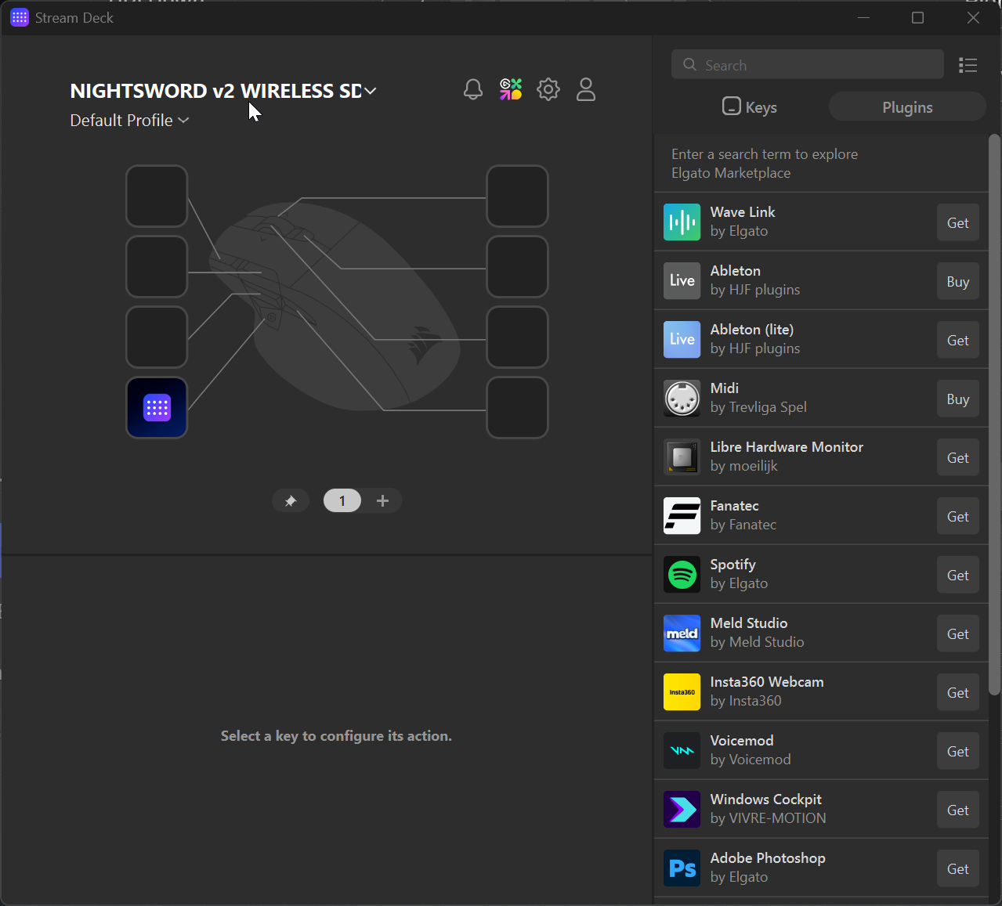
Task: Switch to the Plugins tab
Action: coord(907,107)
